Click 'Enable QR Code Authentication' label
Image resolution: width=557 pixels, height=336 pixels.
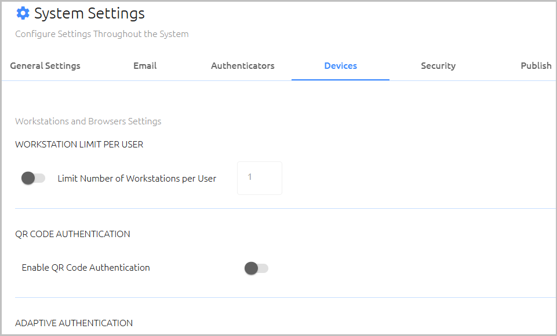(x=86, y=268)
